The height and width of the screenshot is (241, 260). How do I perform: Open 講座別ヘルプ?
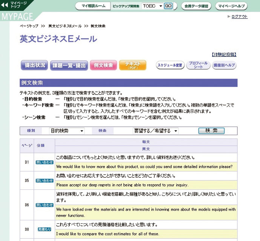pos(225,66)
